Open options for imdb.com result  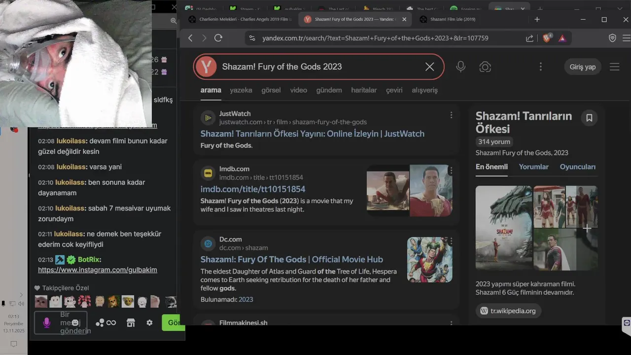(451, 170)
